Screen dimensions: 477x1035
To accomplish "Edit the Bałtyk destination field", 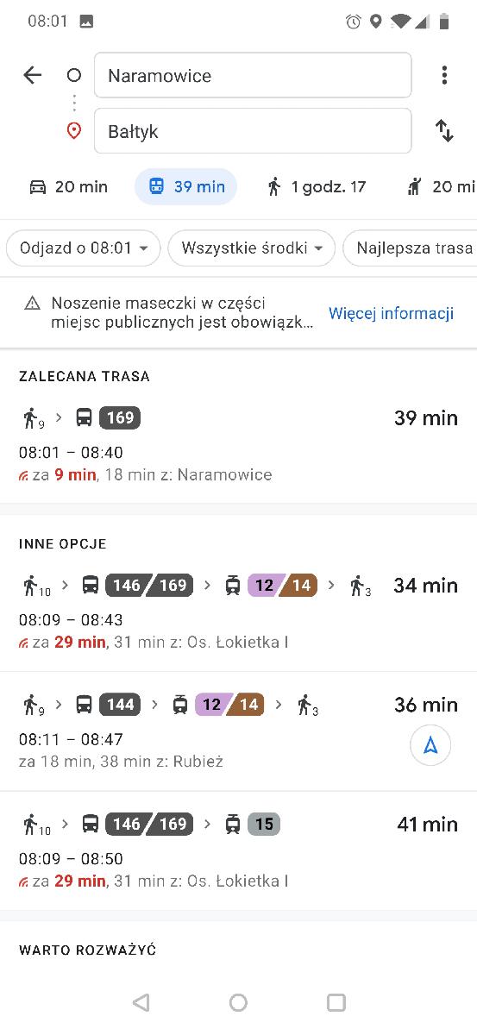I will click(253, 131).
